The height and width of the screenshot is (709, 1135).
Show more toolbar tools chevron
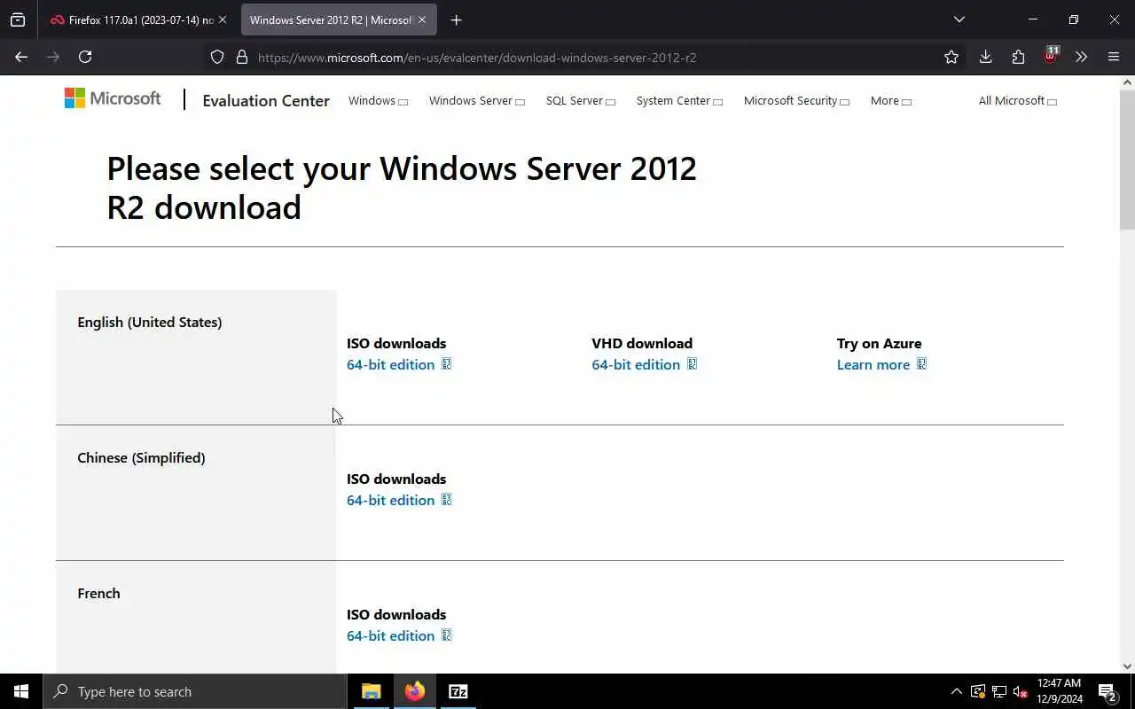[x=1081, y=57]
